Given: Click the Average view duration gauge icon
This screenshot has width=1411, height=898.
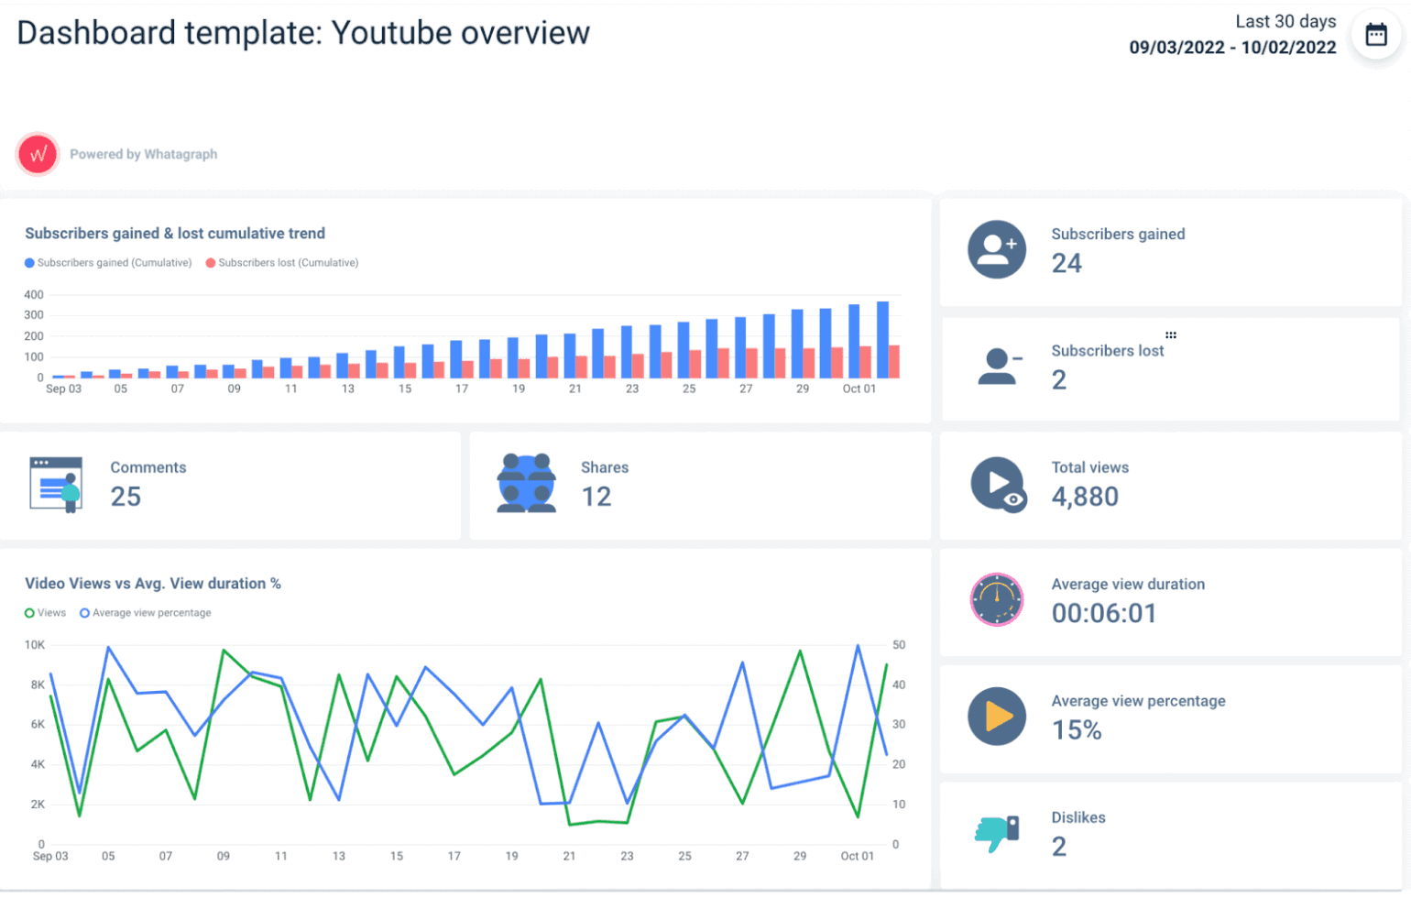Looking at the screenshot, I should tap(997, 599).
